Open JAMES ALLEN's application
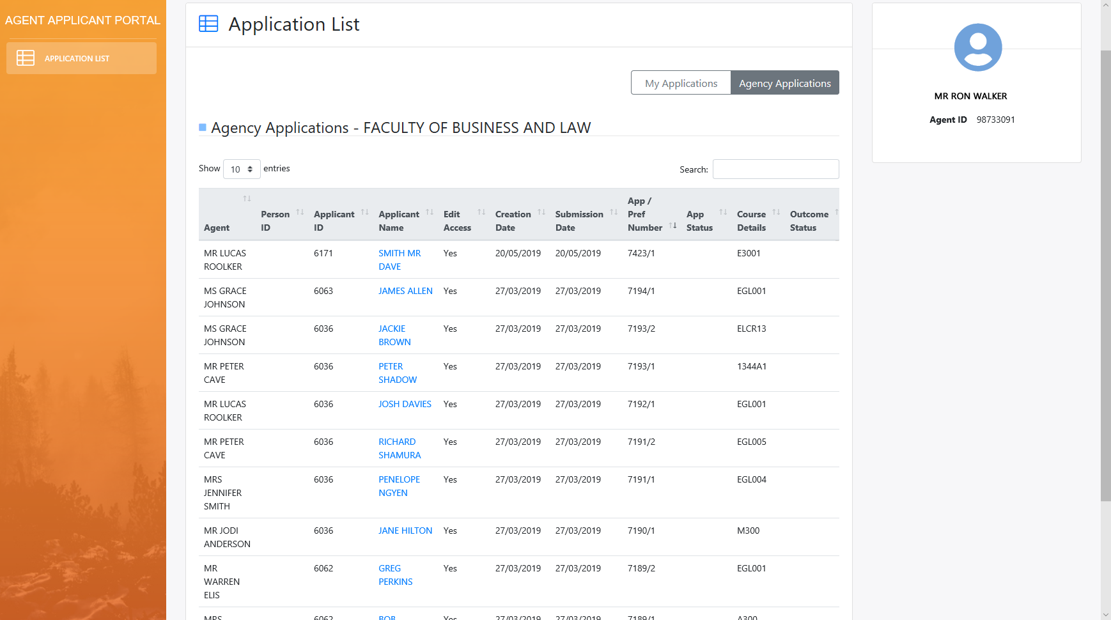The height and width of the screenshot is (620, 1111). click(405, 291)
